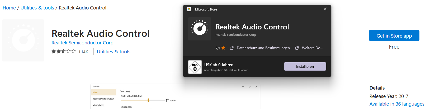
Task: Click Realtek Audio Control page heading
Action: (101, 33)
